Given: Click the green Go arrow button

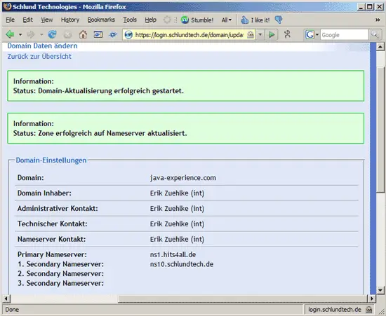Looking at the screenshot, I should tap(272, 35).
